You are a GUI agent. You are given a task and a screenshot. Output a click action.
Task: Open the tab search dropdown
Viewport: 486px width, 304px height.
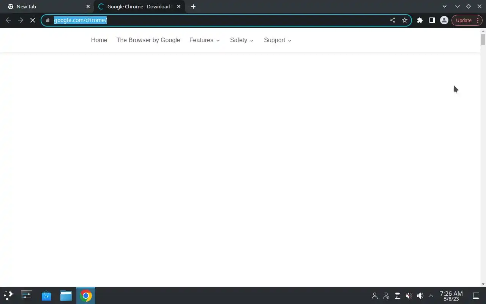pyautogui.click(x=445, y=6)
